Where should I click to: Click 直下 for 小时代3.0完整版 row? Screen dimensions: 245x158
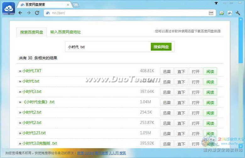[181, 144]
